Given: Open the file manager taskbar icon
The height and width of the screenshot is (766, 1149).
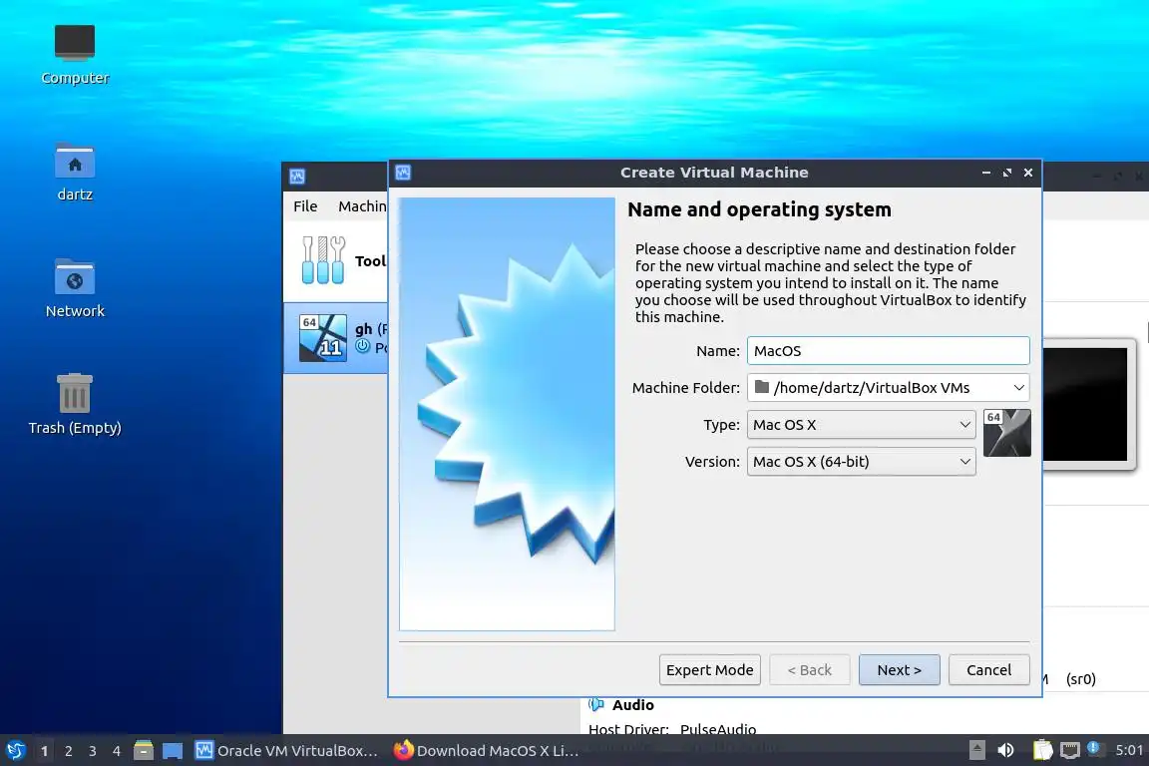Looking at the screenshot, I should tap(144, 751).
